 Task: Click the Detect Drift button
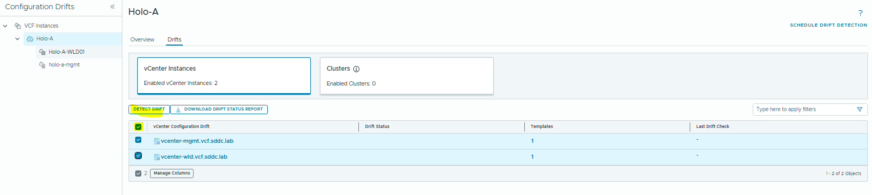pos(149,110)
